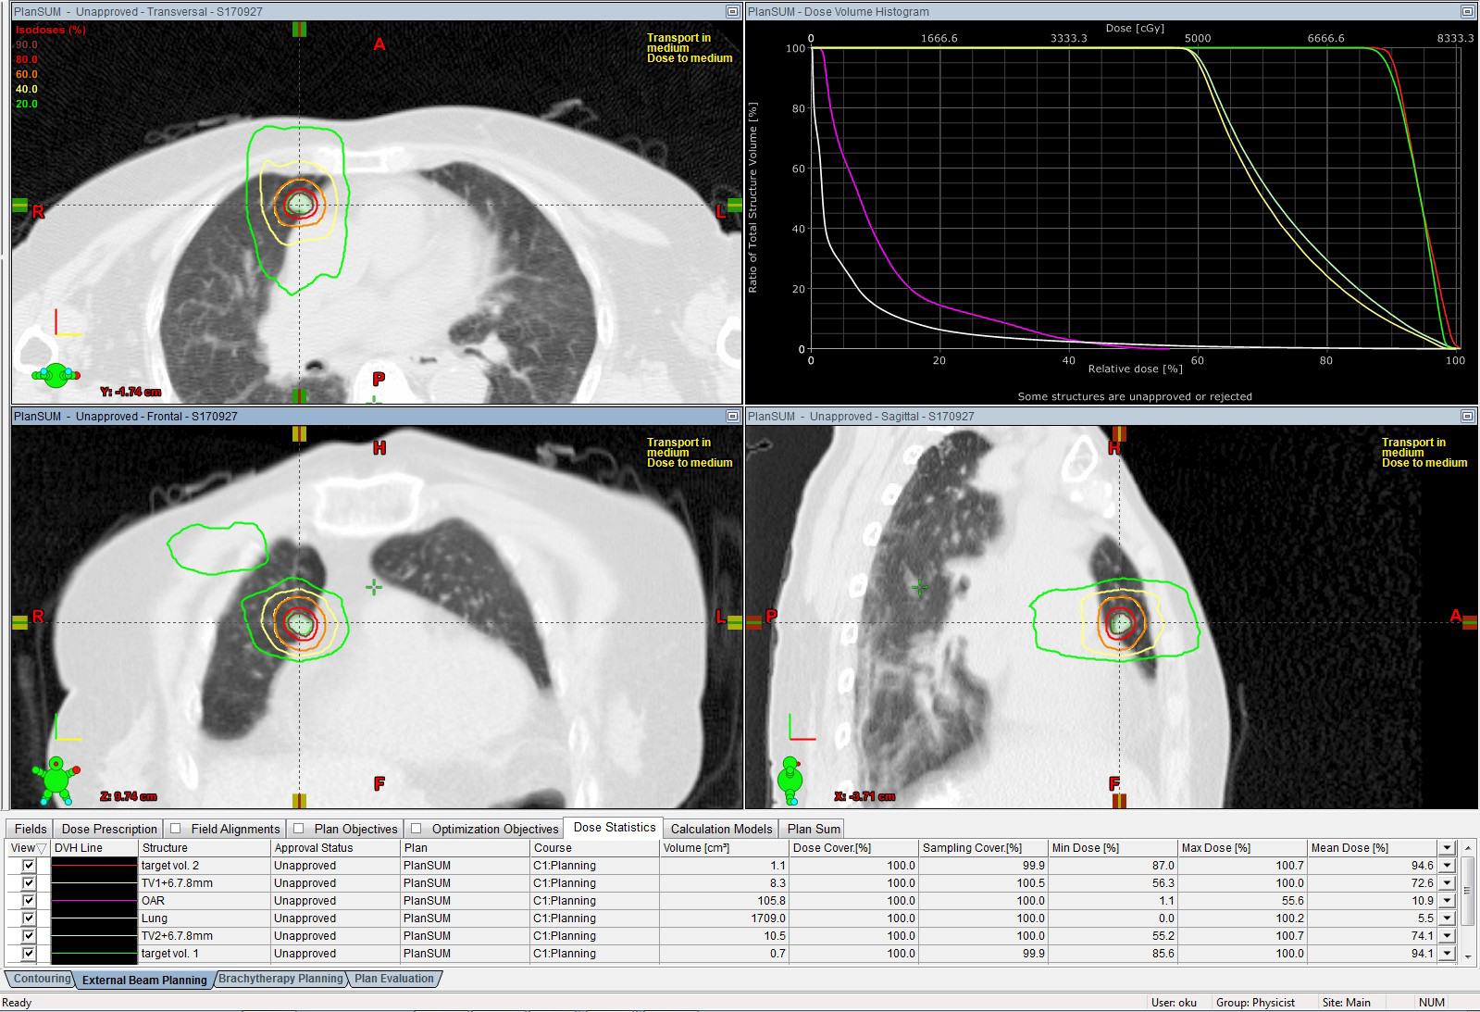This screenshot has width=1480, height=1012.
Task: Switch to the Plan Sum tab
Action: click(814, 829)
